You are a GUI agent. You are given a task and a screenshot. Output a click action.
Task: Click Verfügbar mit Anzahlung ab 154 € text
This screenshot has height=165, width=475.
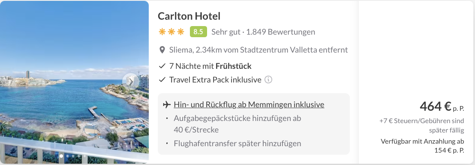422,146
